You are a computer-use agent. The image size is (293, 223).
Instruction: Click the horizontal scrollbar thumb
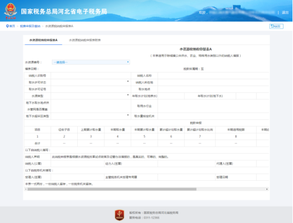[x=112, y=189]
